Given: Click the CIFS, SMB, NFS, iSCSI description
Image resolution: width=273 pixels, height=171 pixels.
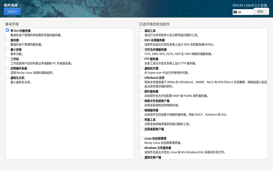Looking at the screenshot, I should pos(178,54).
